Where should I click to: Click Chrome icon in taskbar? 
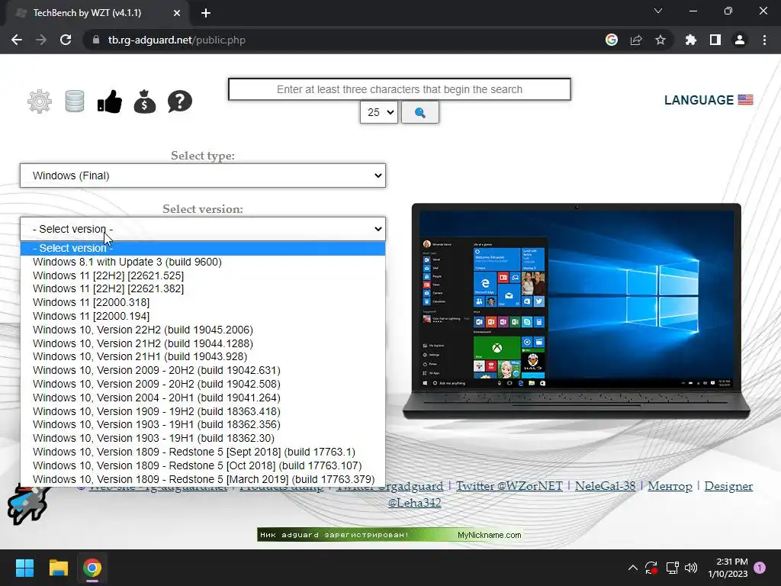click(x=92, y=568)
